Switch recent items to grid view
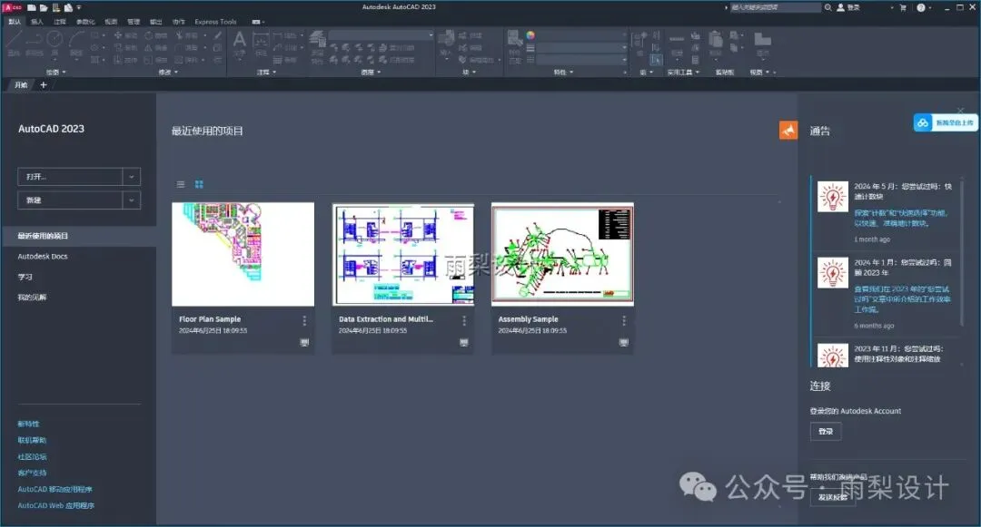This screenshot has width=981, height=527. pyautogui.click(x=199, y=184)
